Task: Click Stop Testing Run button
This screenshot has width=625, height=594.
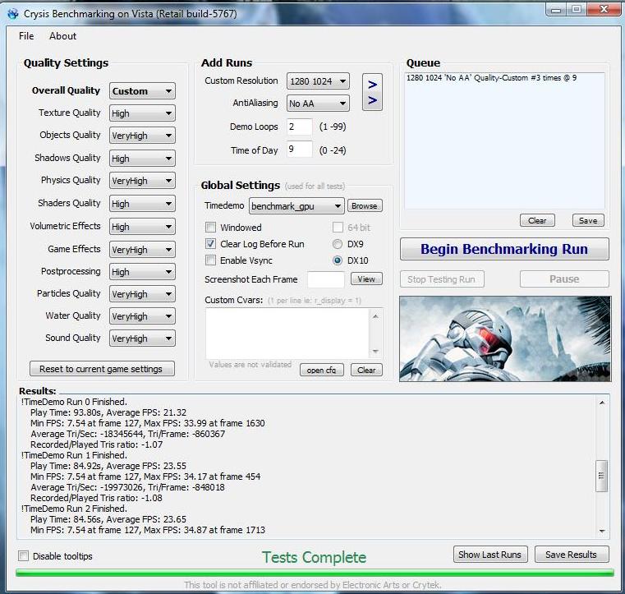Action: (x=442, y=279)
